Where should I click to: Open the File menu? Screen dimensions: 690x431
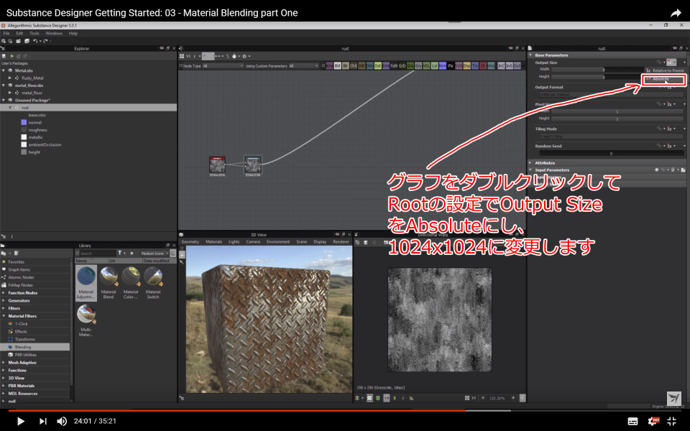tap(6, 34)
